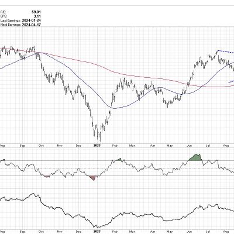The image size is (234, 234).
Task: Click the Mar label on the bottom panel axis
Action: pos(132,232)
